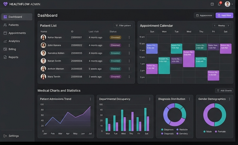Image resolution: width=238 pixels, height=145 pixels.
Task: Click the Reports document icon
Action: point(5,57)
